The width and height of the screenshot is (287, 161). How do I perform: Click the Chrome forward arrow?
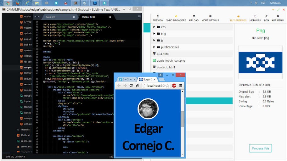(125, 86)
